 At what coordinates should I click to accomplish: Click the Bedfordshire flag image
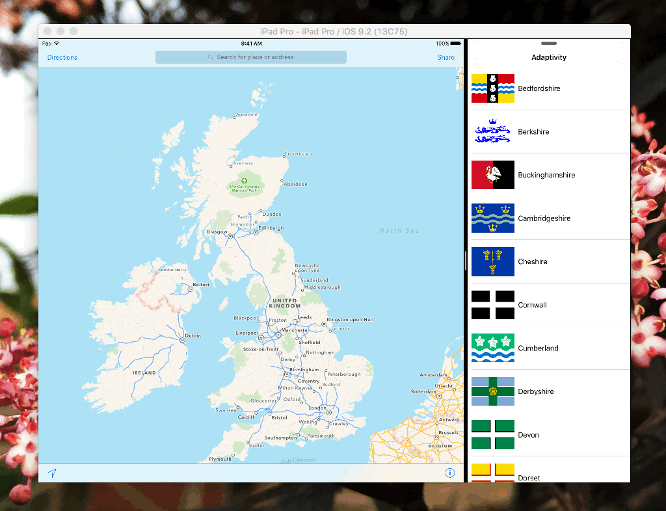click(x=493, y=88)
